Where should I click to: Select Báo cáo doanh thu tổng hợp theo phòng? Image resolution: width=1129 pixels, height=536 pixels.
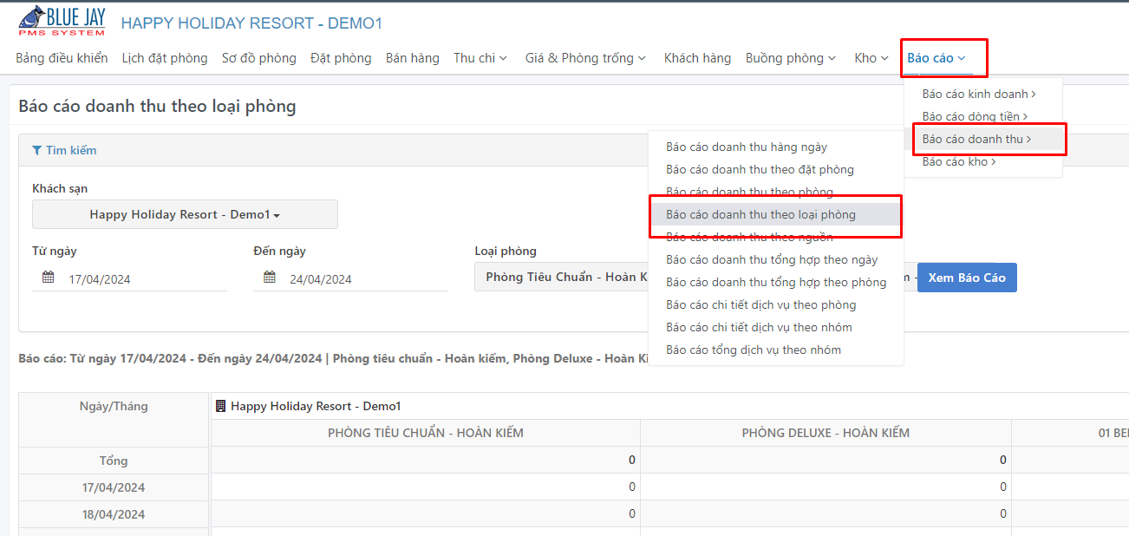click(776, 282)
